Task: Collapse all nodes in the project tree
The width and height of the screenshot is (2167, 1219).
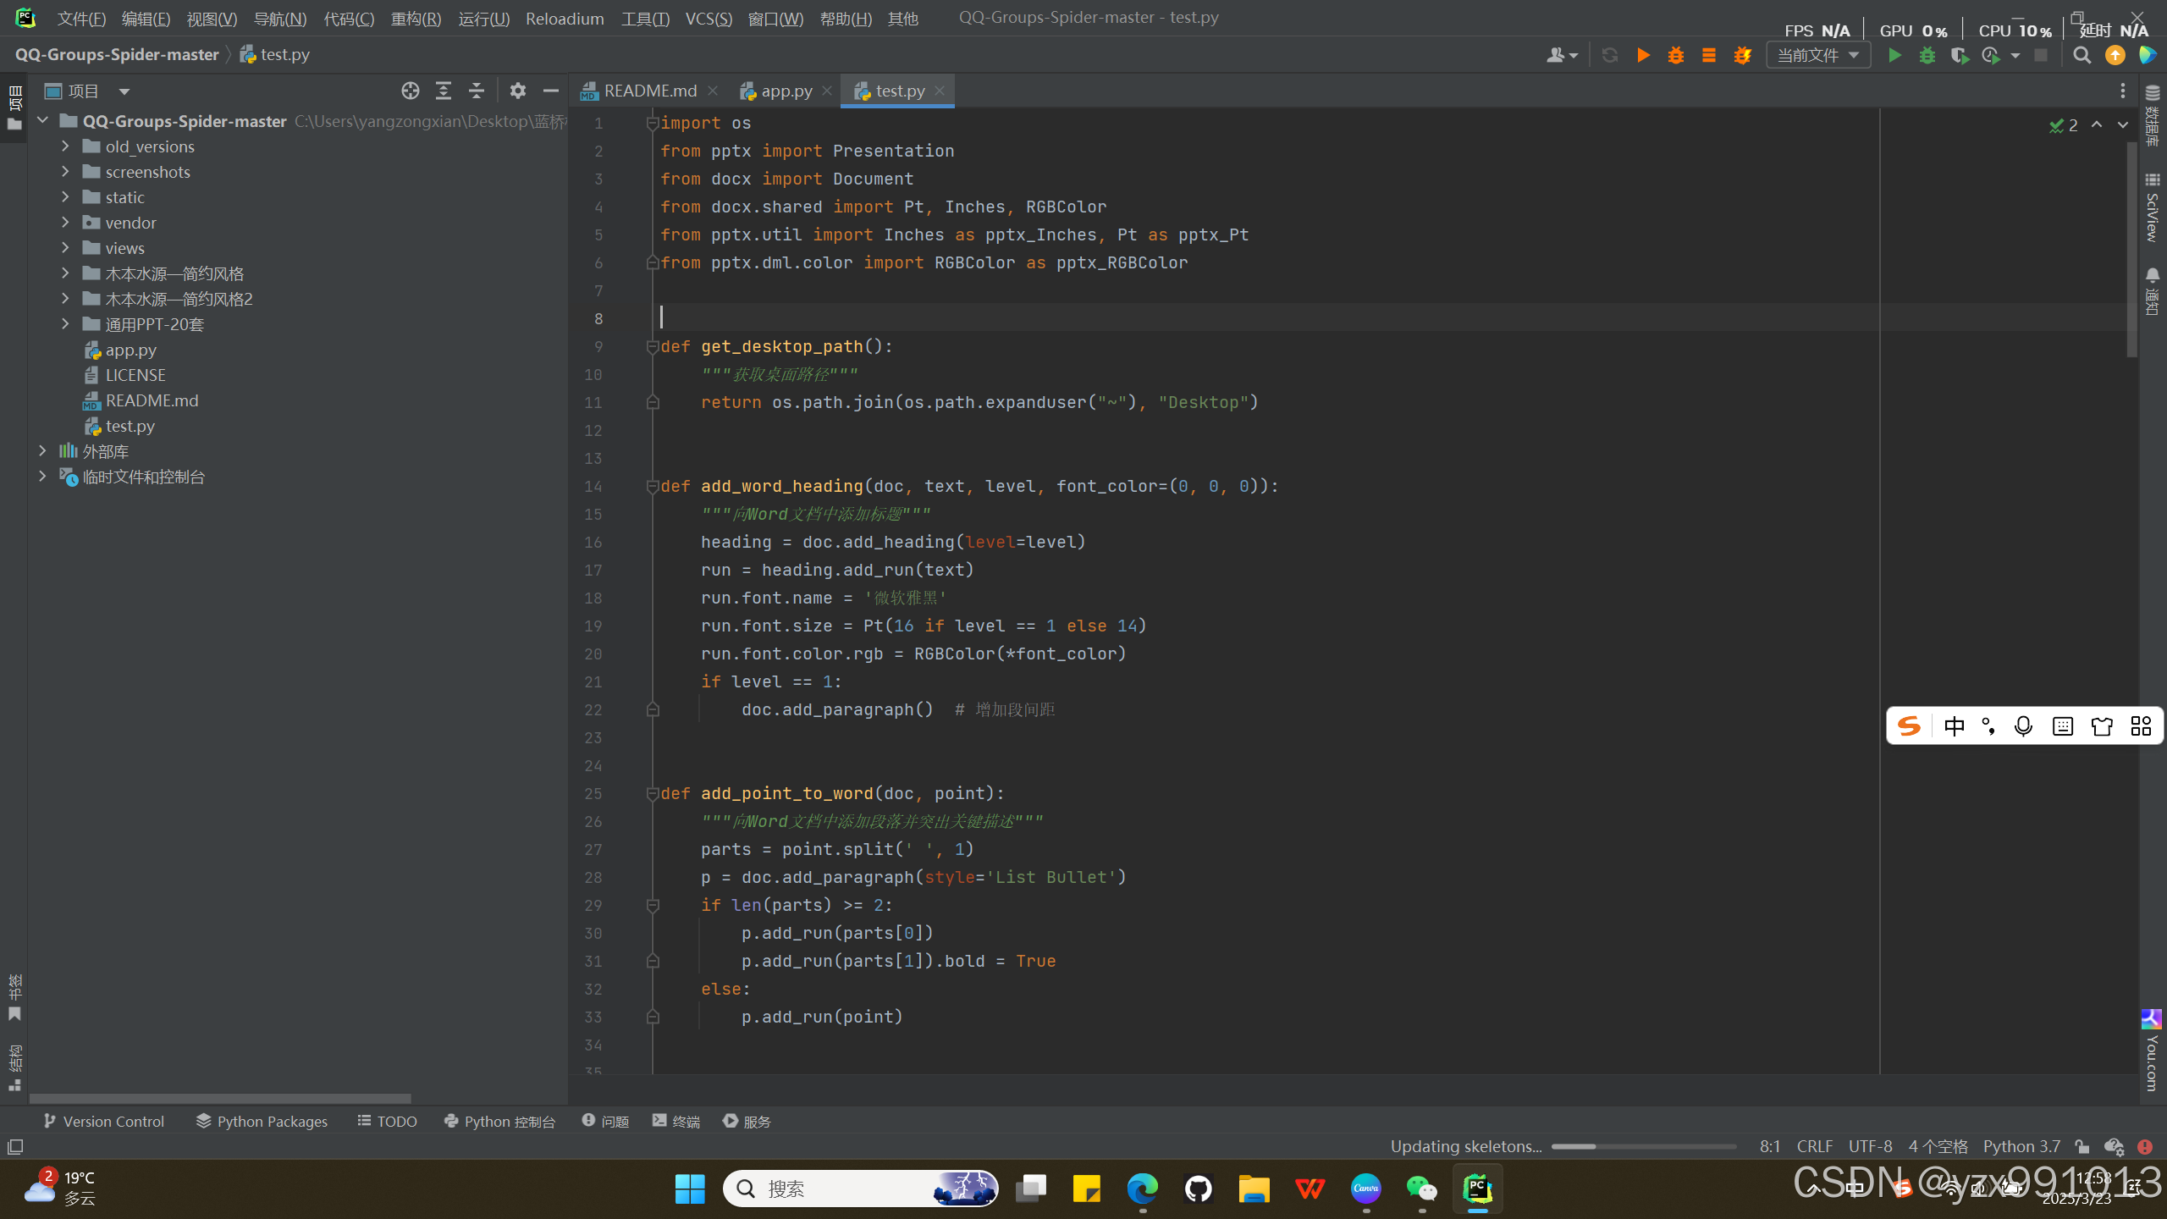Action: (476, 91)
